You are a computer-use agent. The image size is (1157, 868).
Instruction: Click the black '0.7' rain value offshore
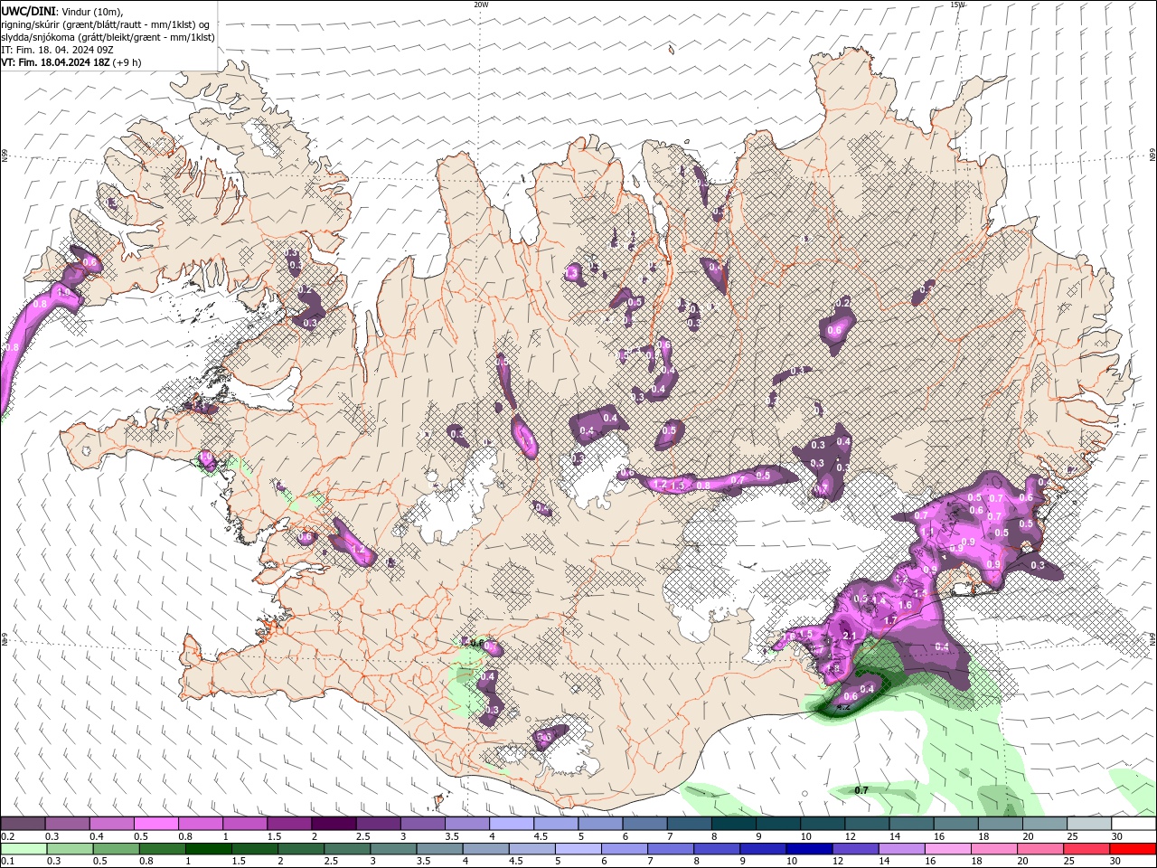pyautogui.click(x=861, y=790)
